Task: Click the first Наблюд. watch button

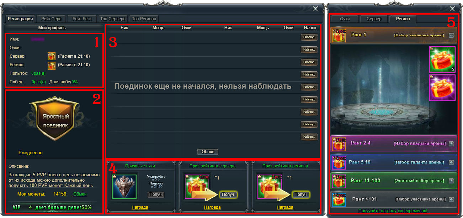Action: pos(309,37)
